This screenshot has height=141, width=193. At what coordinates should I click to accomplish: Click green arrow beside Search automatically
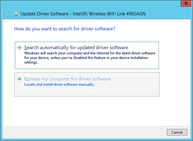pos(19,48)
